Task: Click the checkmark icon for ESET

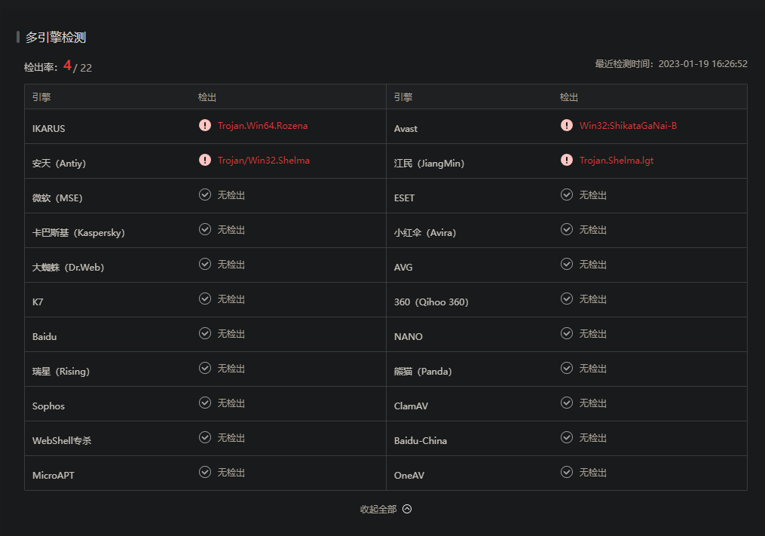Action: coord(567,195)
